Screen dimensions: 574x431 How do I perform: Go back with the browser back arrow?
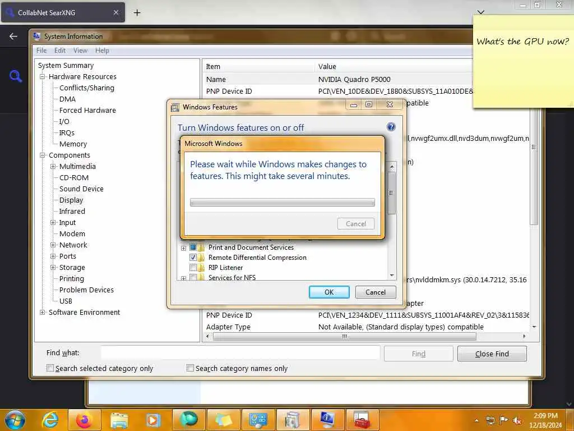pos(13,36)
